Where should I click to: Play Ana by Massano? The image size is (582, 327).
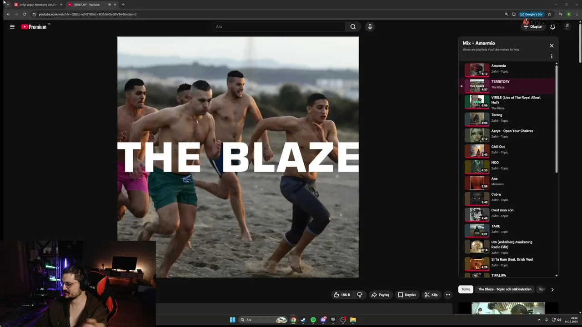pos(507,182)
